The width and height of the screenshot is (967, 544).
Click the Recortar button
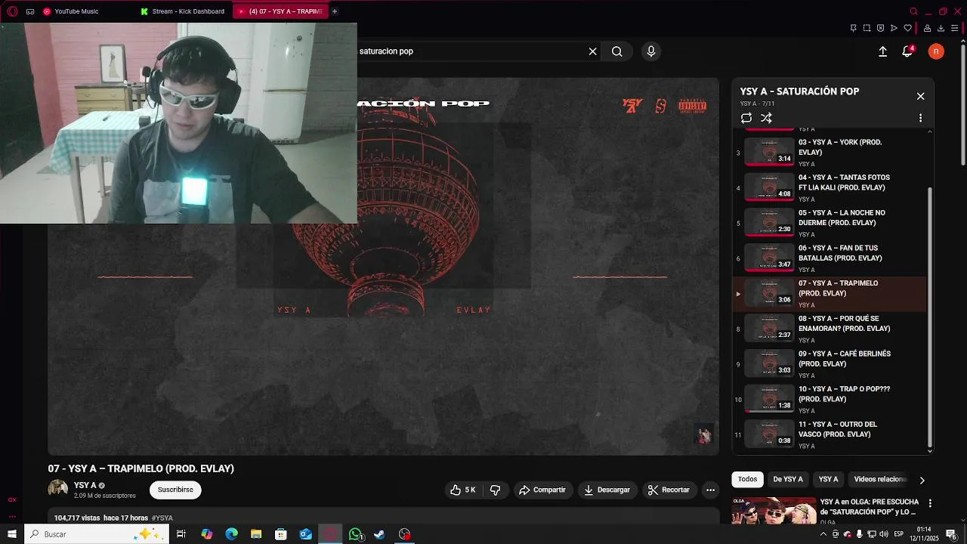point(669,490)
